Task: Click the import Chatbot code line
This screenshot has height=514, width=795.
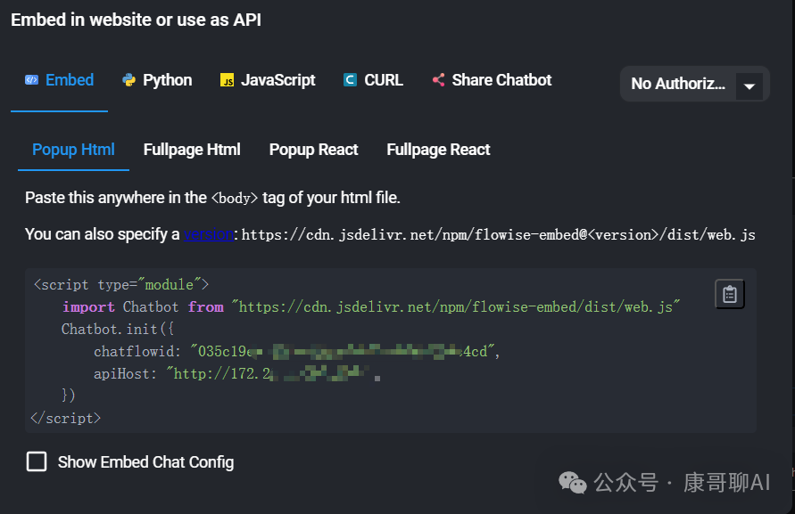Action: pyautogui.click(x=370, y=306)
